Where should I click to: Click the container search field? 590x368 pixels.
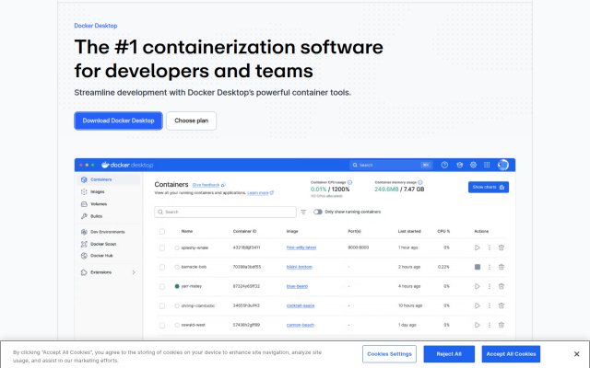point(225,212)
